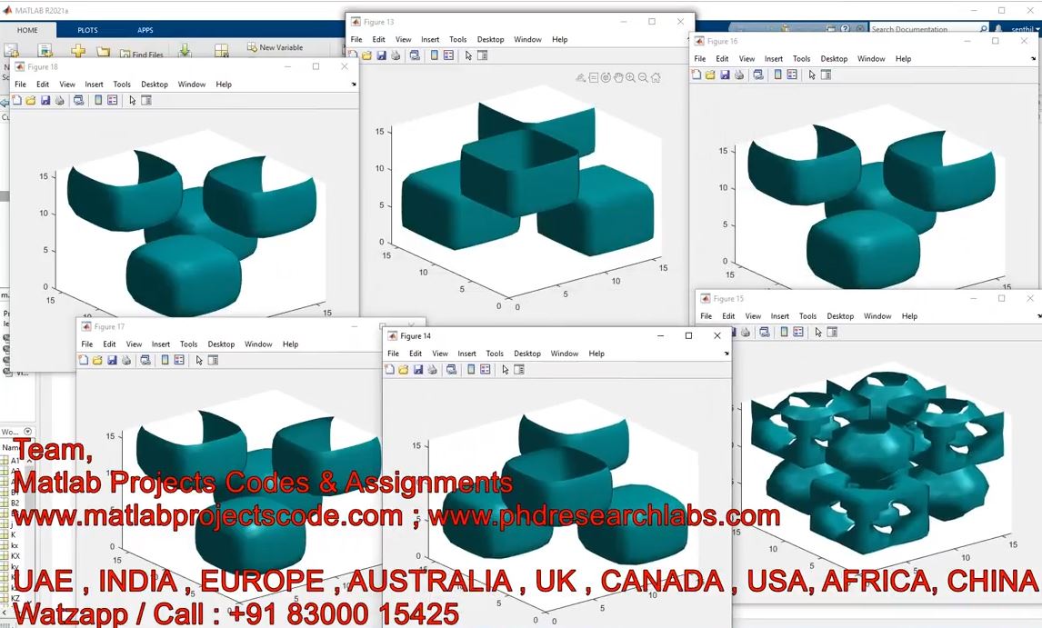Viewport: 1042px width, 628px height.
Task: Click Open File icon in Figure 14 toolbar
Action: [404, 370]
